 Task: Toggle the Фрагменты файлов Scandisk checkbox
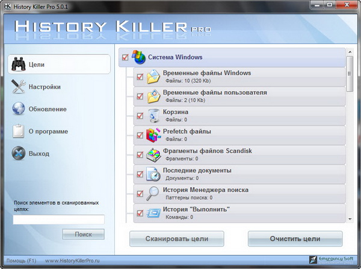pyautogui.click(x=140, y=155)
